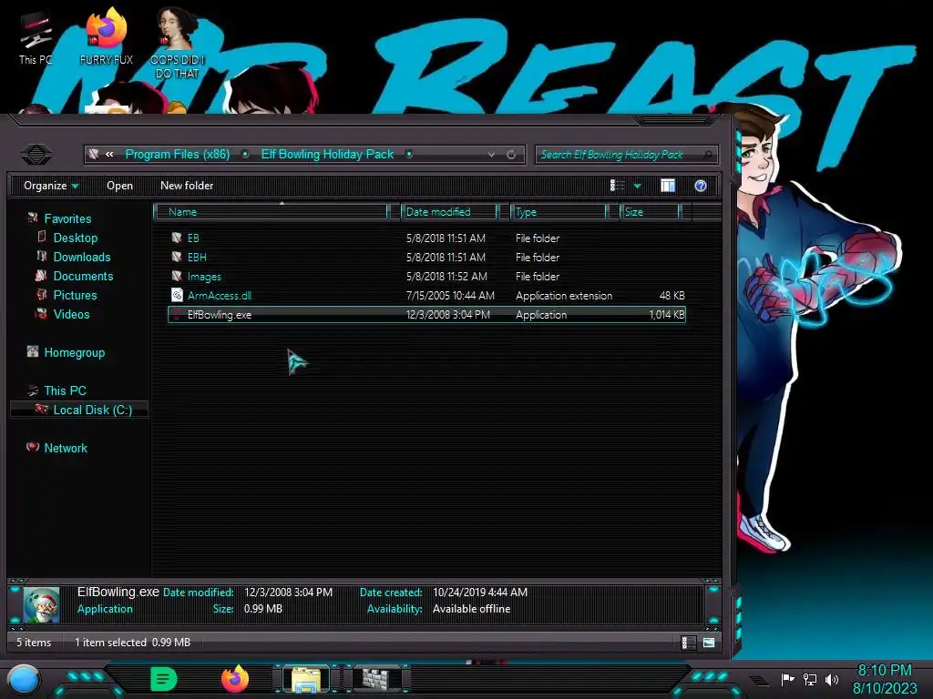Image resolution: width=933 pixels, height=699 pixels.
Task: Open File Explorer taskbar button
Action: 306,679
